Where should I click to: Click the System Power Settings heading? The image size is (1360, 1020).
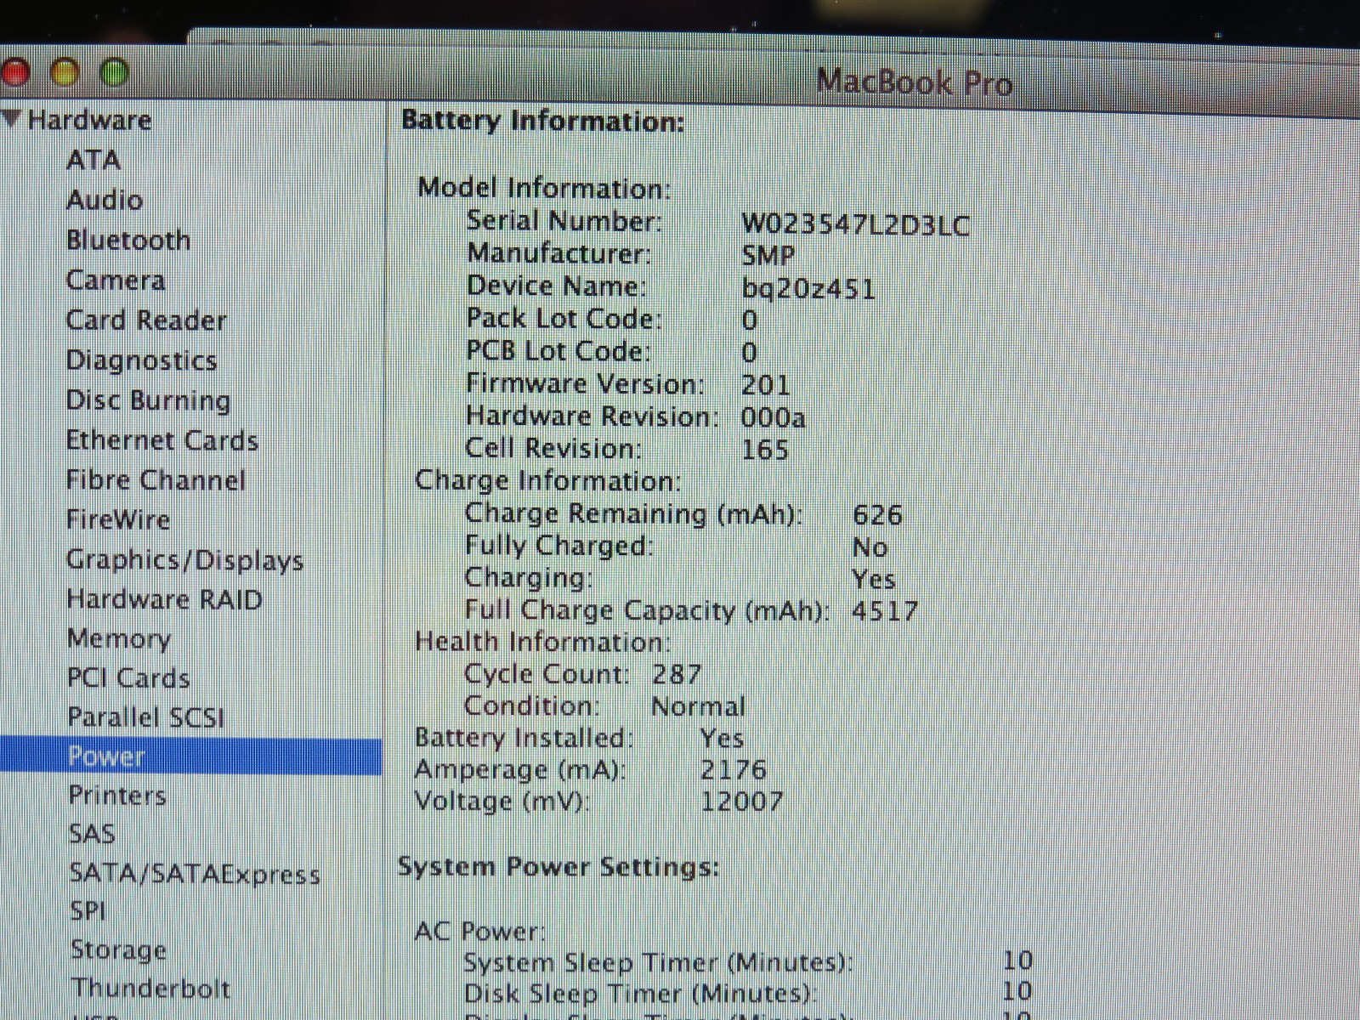click(558, 867)
